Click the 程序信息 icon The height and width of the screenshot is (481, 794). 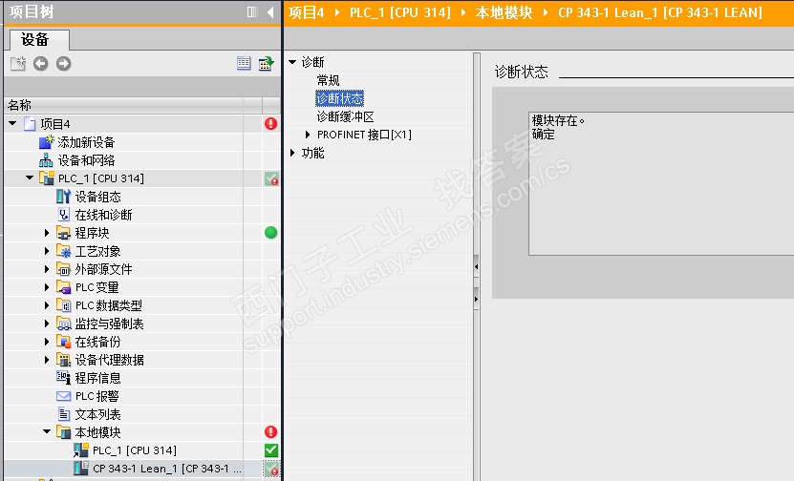click(63, 377)
